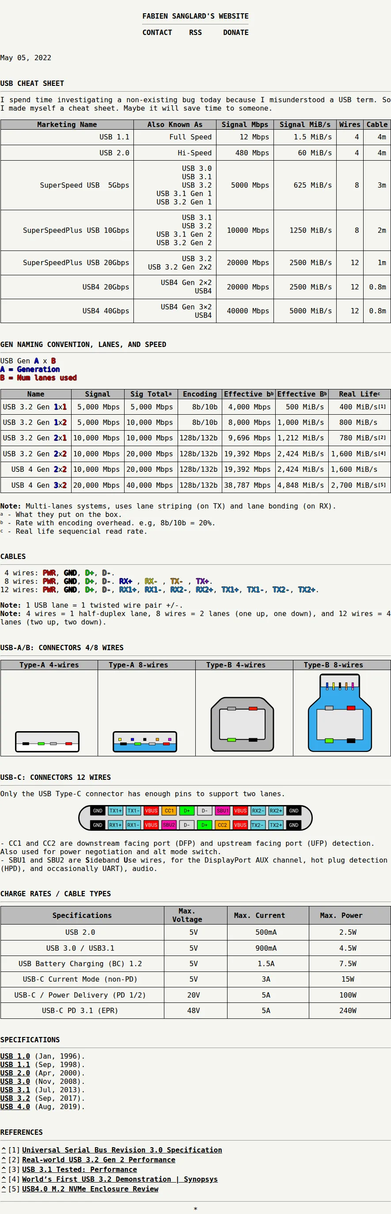This screenshot has width=391, height=1214.
Task: Click the RX1+ pin on the USB-C diagram
Action: click(115, 825)
